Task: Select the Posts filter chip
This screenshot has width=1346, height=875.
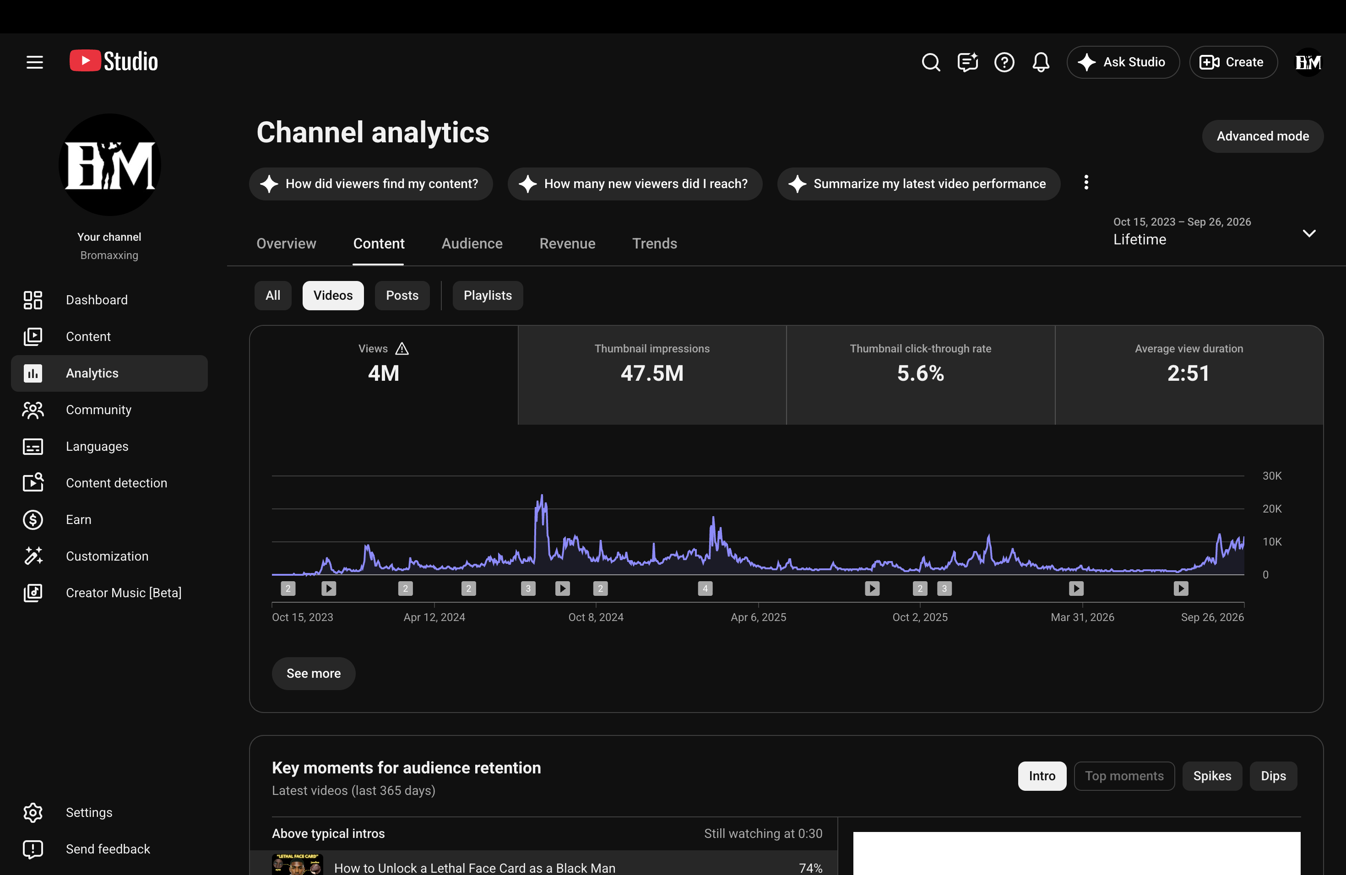Action: coord(402,296)
